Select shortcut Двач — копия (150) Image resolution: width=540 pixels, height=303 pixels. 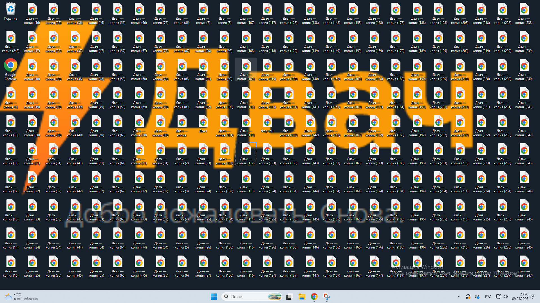(331, 70)
